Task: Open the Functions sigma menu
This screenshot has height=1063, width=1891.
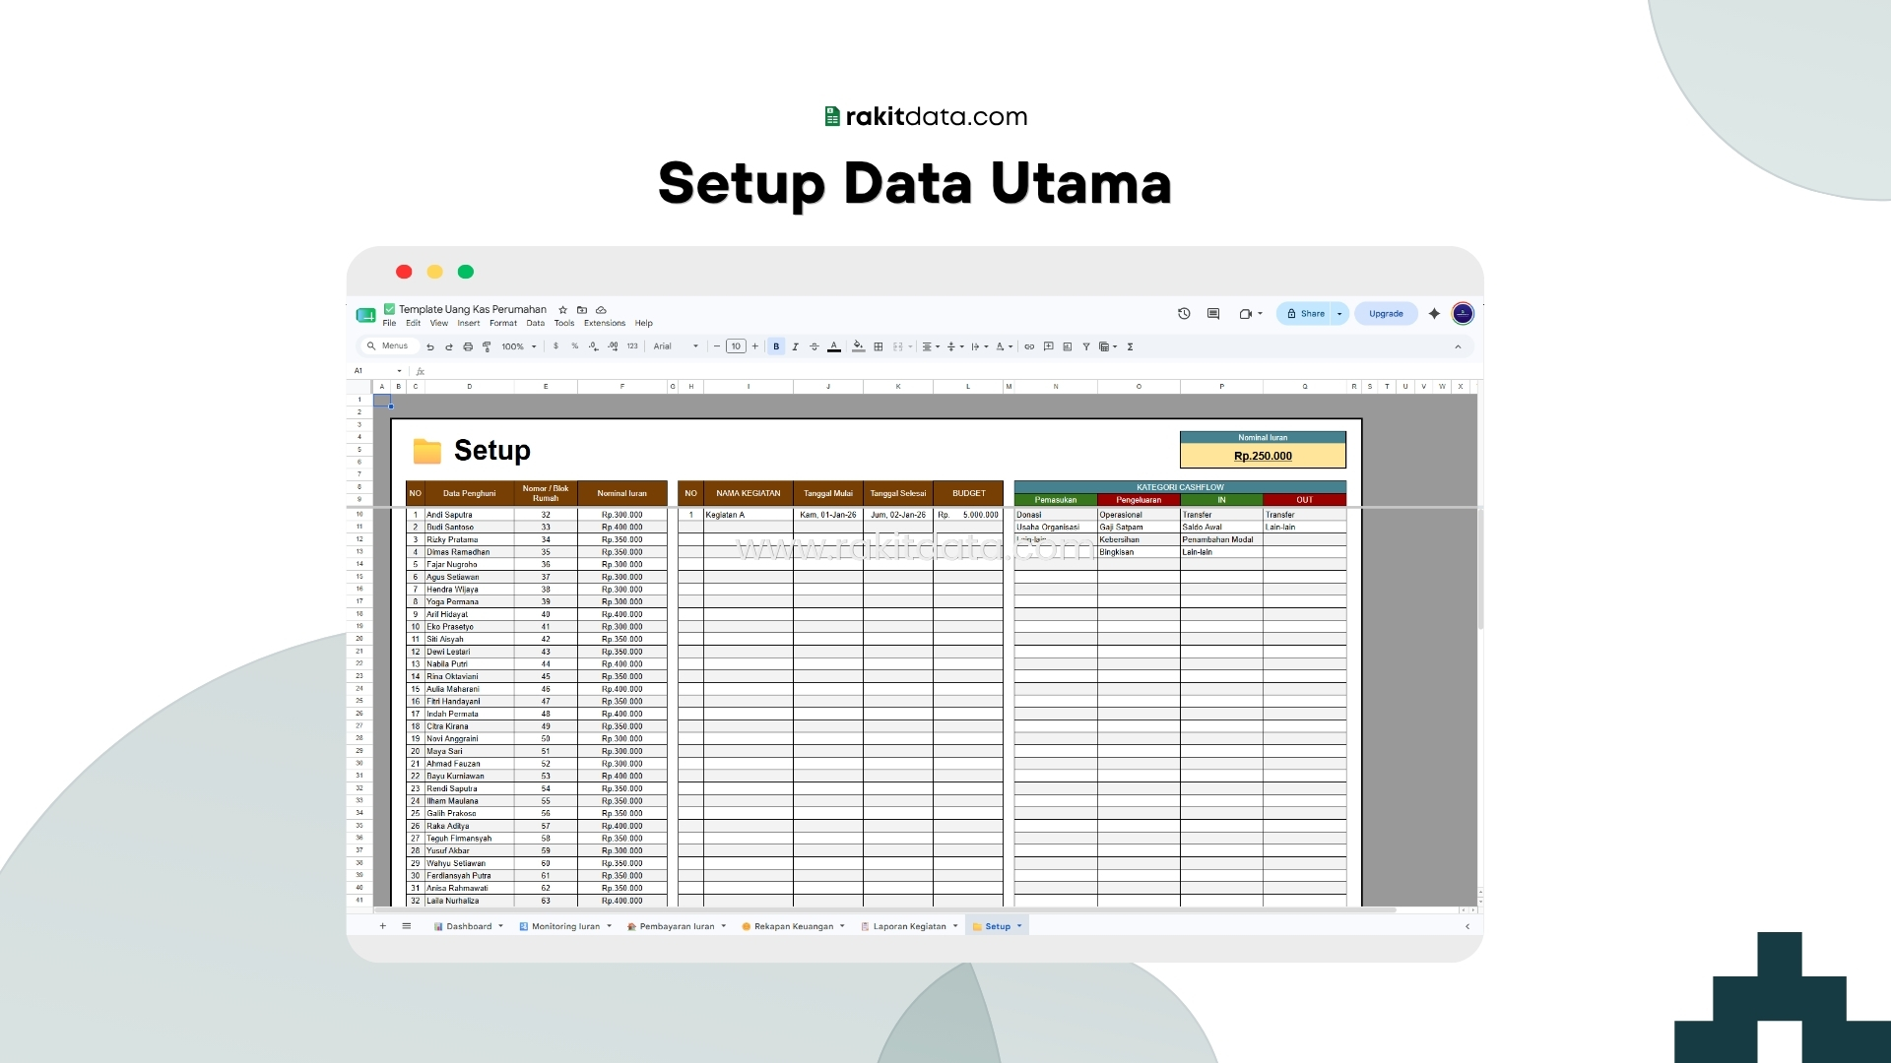Action: click(x=1130, y=346)
